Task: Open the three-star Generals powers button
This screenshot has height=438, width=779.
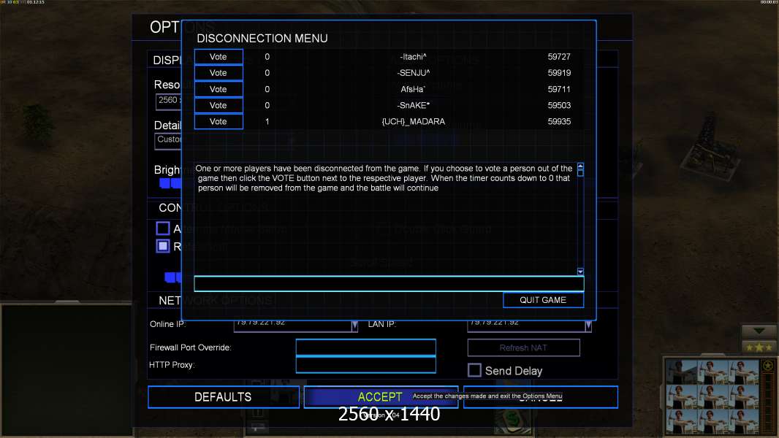Action: pos(759,346)
